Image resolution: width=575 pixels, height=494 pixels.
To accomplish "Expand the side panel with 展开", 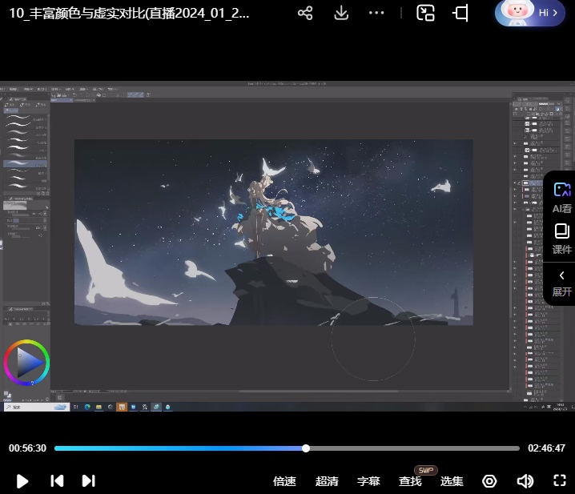I will pos(561,283).
